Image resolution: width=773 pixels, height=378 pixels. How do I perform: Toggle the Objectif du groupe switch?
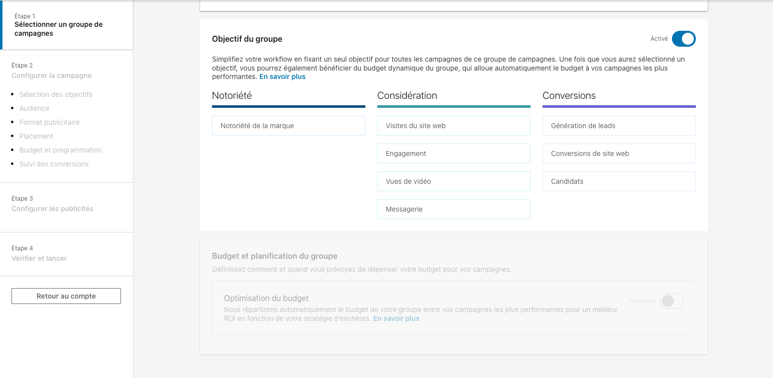[x=683, y=39]
